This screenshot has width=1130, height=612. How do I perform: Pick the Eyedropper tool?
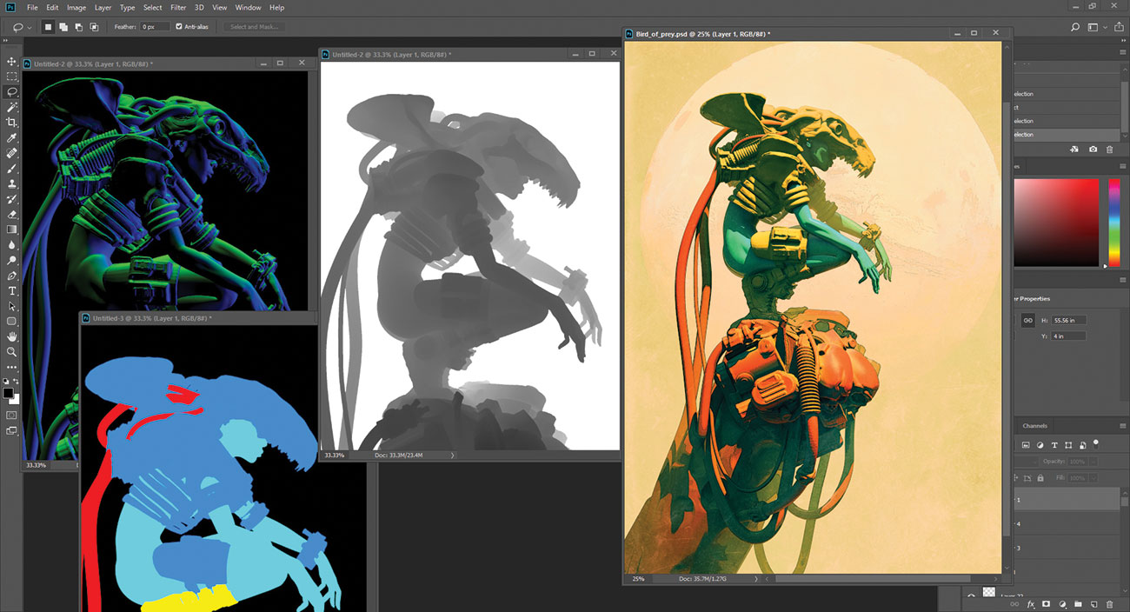tap(12, 138)
